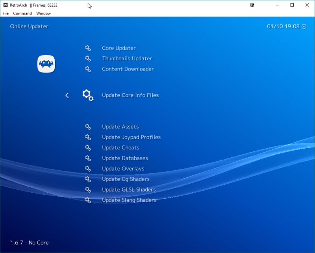Click the RetroArch logo emblem on the left
The height and width of the screenshot is (253, 315).
tap(46, 63)
